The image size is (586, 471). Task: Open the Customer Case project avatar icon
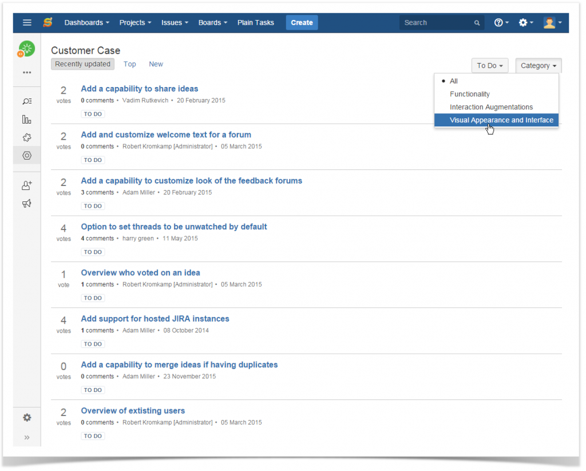pos(26,49)
